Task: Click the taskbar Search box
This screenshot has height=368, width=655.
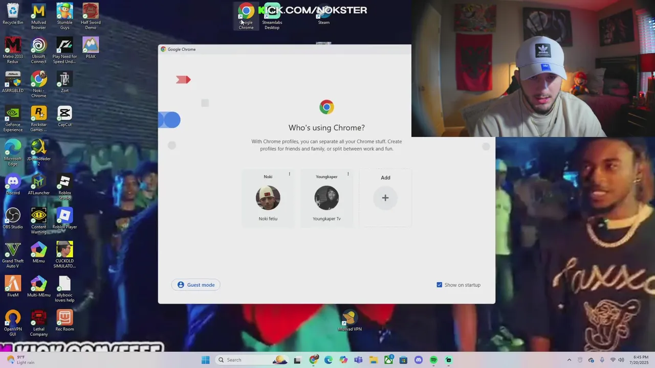Action: pyautogui.click(x=252, y=360)
